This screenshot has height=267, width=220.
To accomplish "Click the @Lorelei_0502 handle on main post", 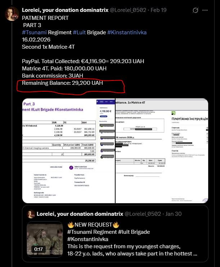I will (x=128, y=10).
